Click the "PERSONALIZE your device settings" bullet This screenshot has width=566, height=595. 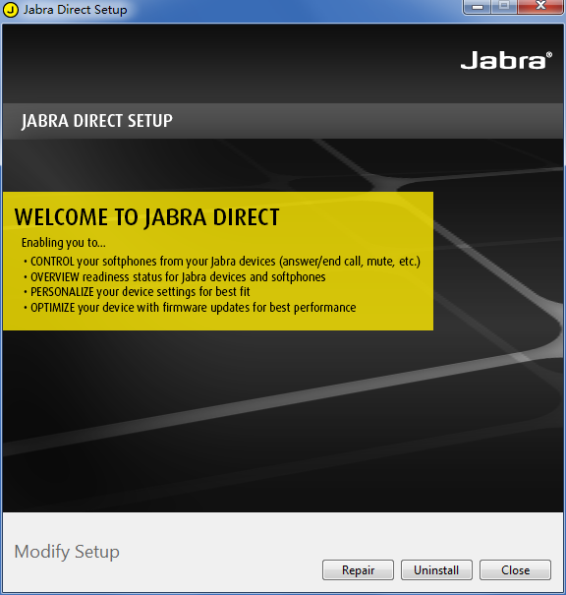pos(137,292)
